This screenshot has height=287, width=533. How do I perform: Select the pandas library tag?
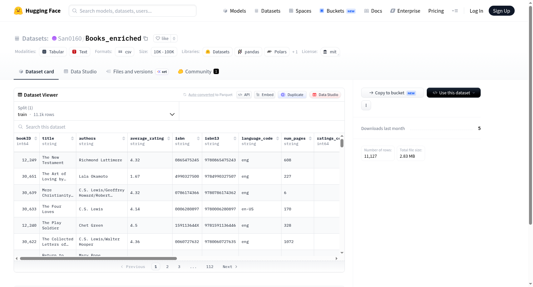pos(249,52)
